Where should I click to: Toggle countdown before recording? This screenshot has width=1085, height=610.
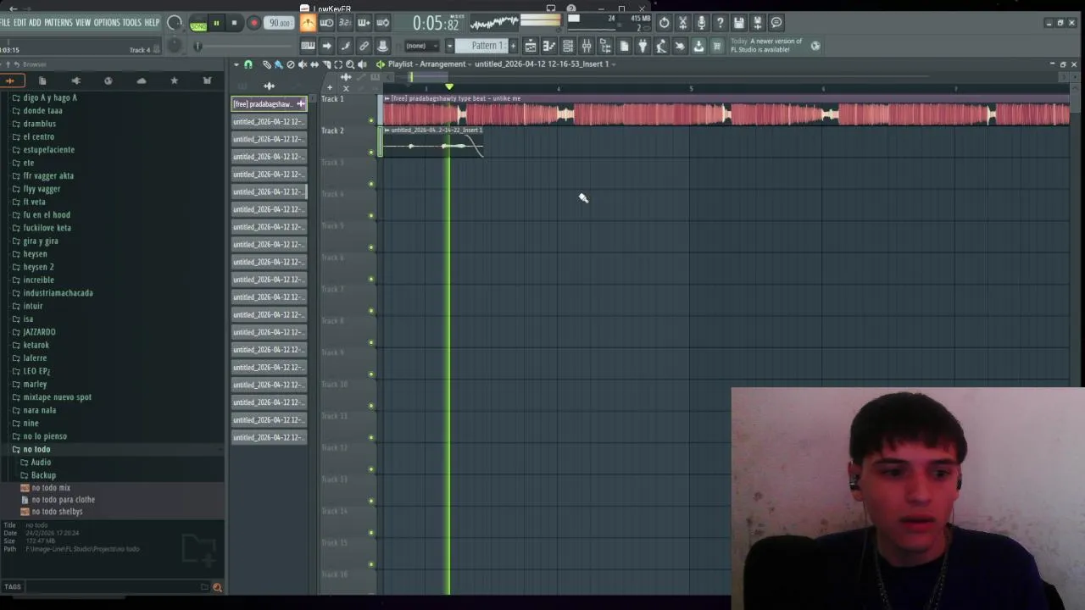(x=345, y=22)
